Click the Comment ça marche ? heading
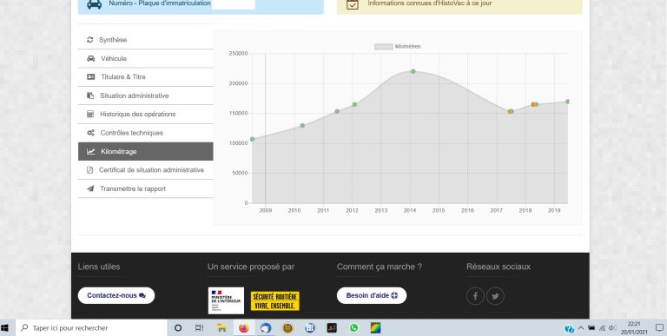667x336 pixels. pyautogui.click(x=380, y=267)
